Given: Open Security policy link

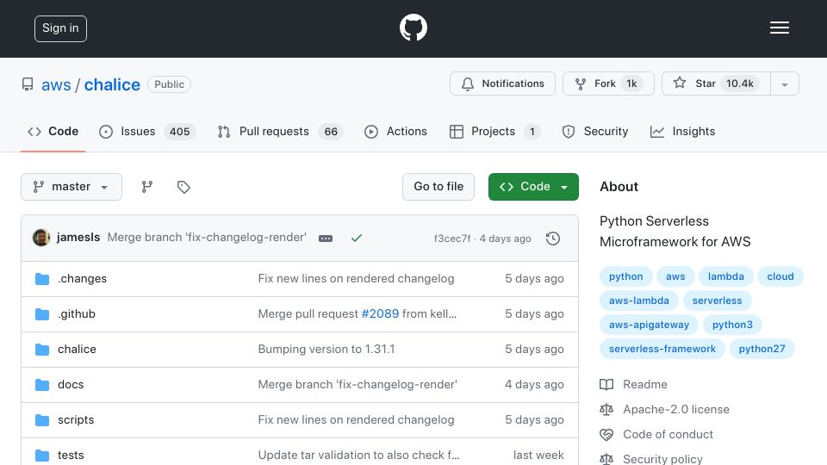Looking at the screenshot, I should coord(651,459).
